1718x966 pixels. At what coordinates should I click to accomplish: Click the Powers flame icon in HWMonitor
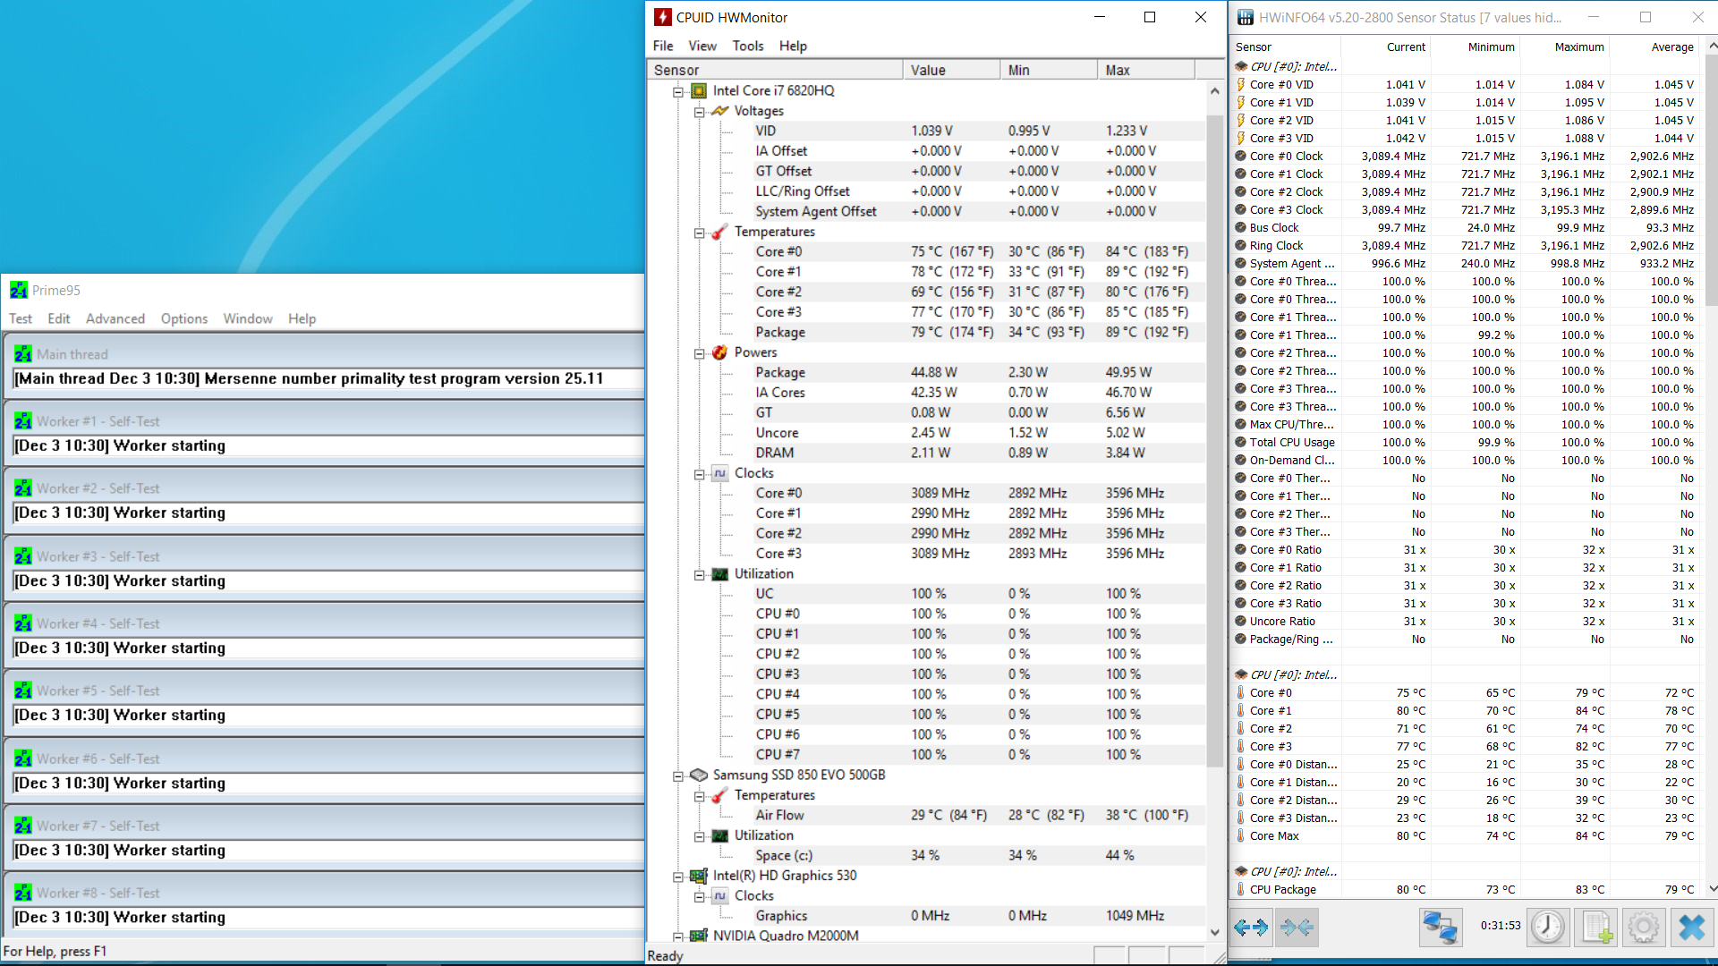(x=720, y=352)
